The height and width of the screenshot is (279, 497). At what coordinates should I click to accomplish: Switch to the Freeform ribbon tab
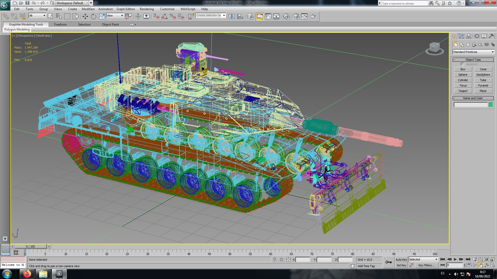click(60, 25)
